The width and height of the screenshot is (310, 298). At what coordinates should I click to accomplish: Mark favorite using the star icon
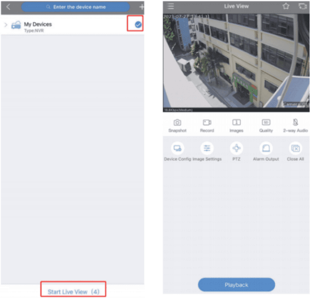tap(286, 6)
